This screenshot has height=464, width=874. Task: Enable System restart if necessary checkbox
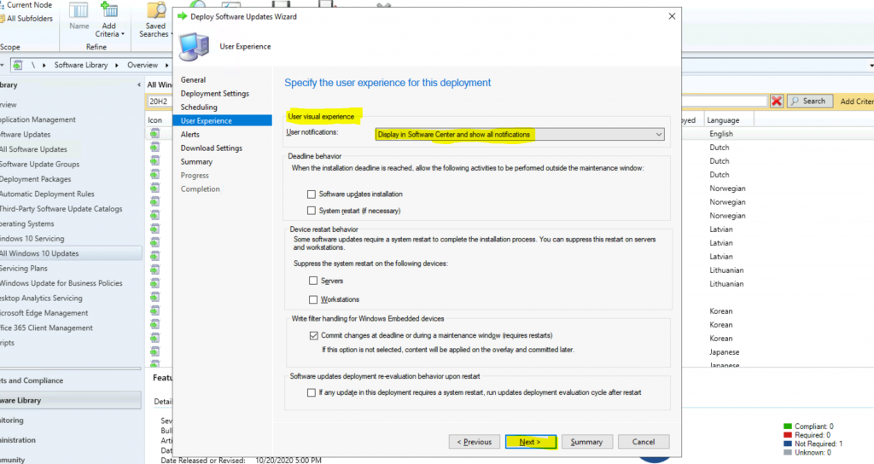pos(312,211)
